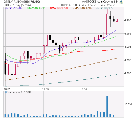This screenshot has width=134, height=121.
Task: Click the 4.706 price axis label
Action: click(x=128, y=73)
